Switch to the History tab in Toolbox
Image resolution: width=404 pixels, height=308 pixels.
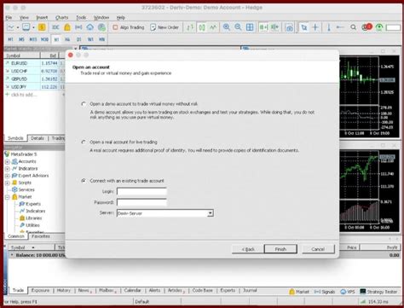point(63,290)
